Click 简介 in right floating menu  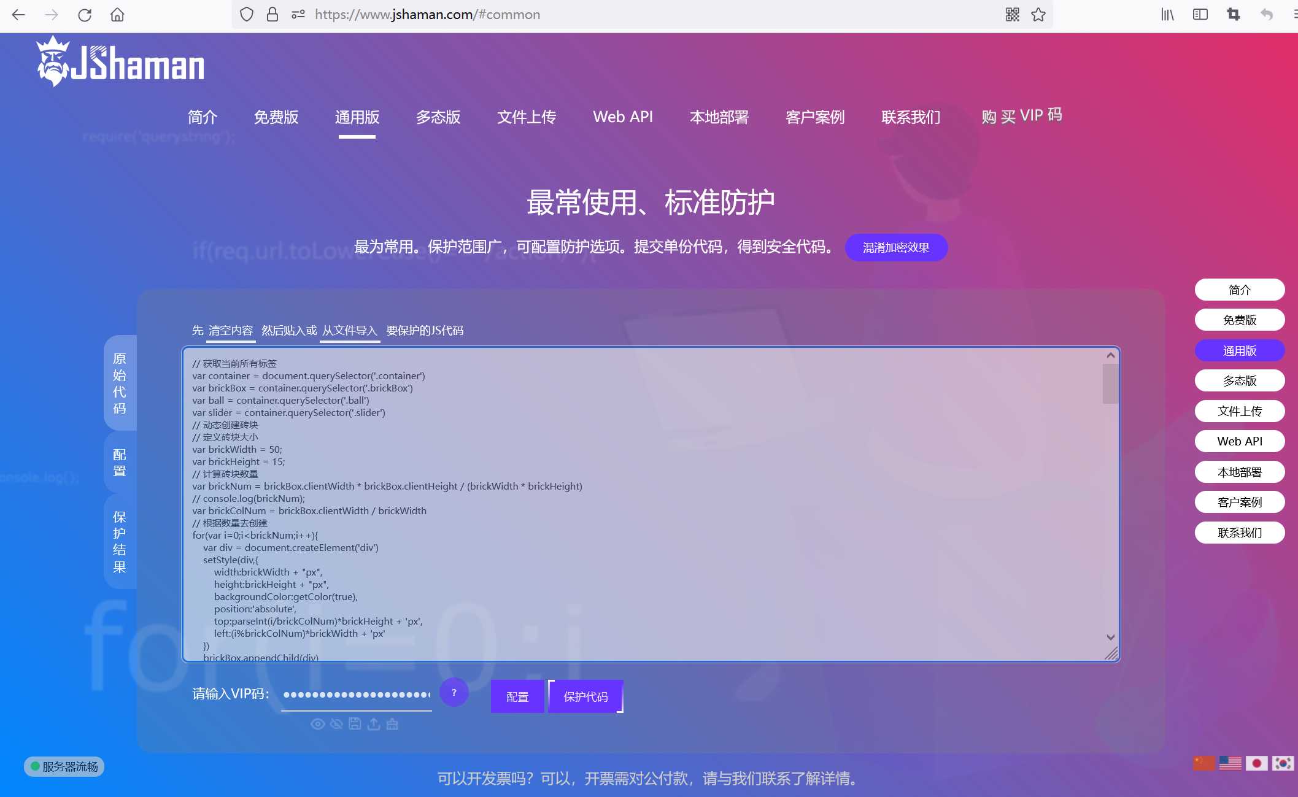(x=1240, y=290)
